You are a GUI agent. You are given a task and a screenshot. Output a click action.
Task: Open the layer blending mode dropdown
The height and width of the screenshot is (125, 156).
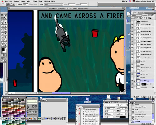pos(137,15)
